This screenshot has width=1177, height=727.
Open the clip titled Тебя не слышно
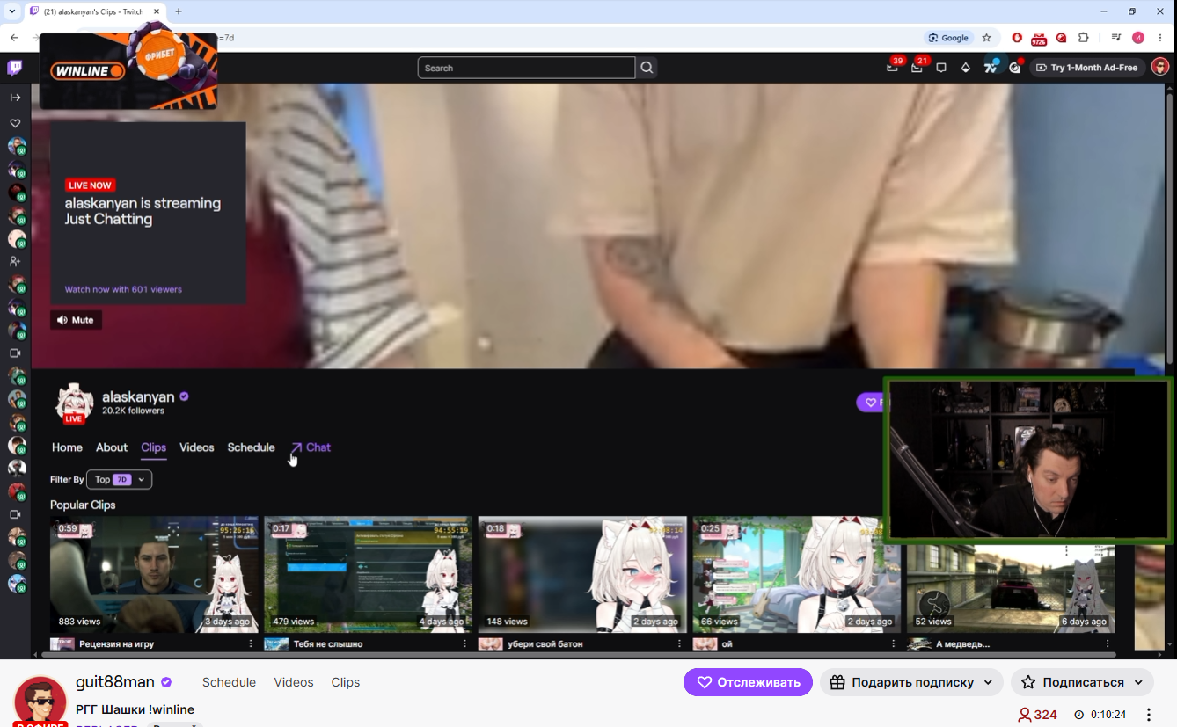(328, 644)
